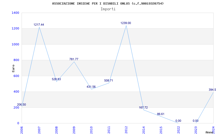Click the 2023 x-axis year

[x=196, y=130]
